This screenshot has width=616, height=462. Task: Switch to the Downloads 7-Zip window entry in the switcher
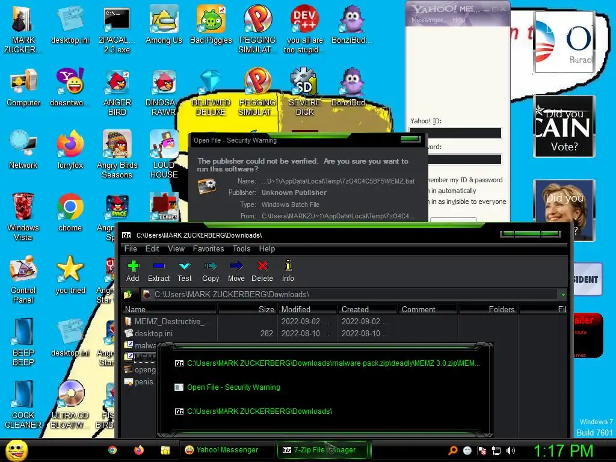click(x=254, y=411)
